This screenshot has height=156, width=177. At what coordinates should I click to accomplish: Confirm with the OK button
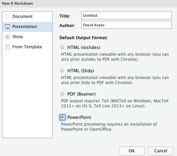132,151
